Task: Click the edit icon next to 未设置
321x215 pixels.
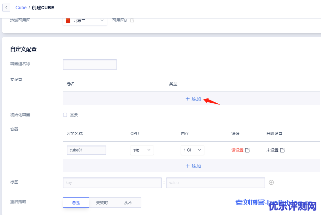Action: [x=282, y=150]
